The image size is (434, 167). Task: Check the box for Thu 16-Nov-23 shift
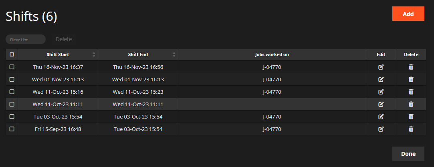12,67
